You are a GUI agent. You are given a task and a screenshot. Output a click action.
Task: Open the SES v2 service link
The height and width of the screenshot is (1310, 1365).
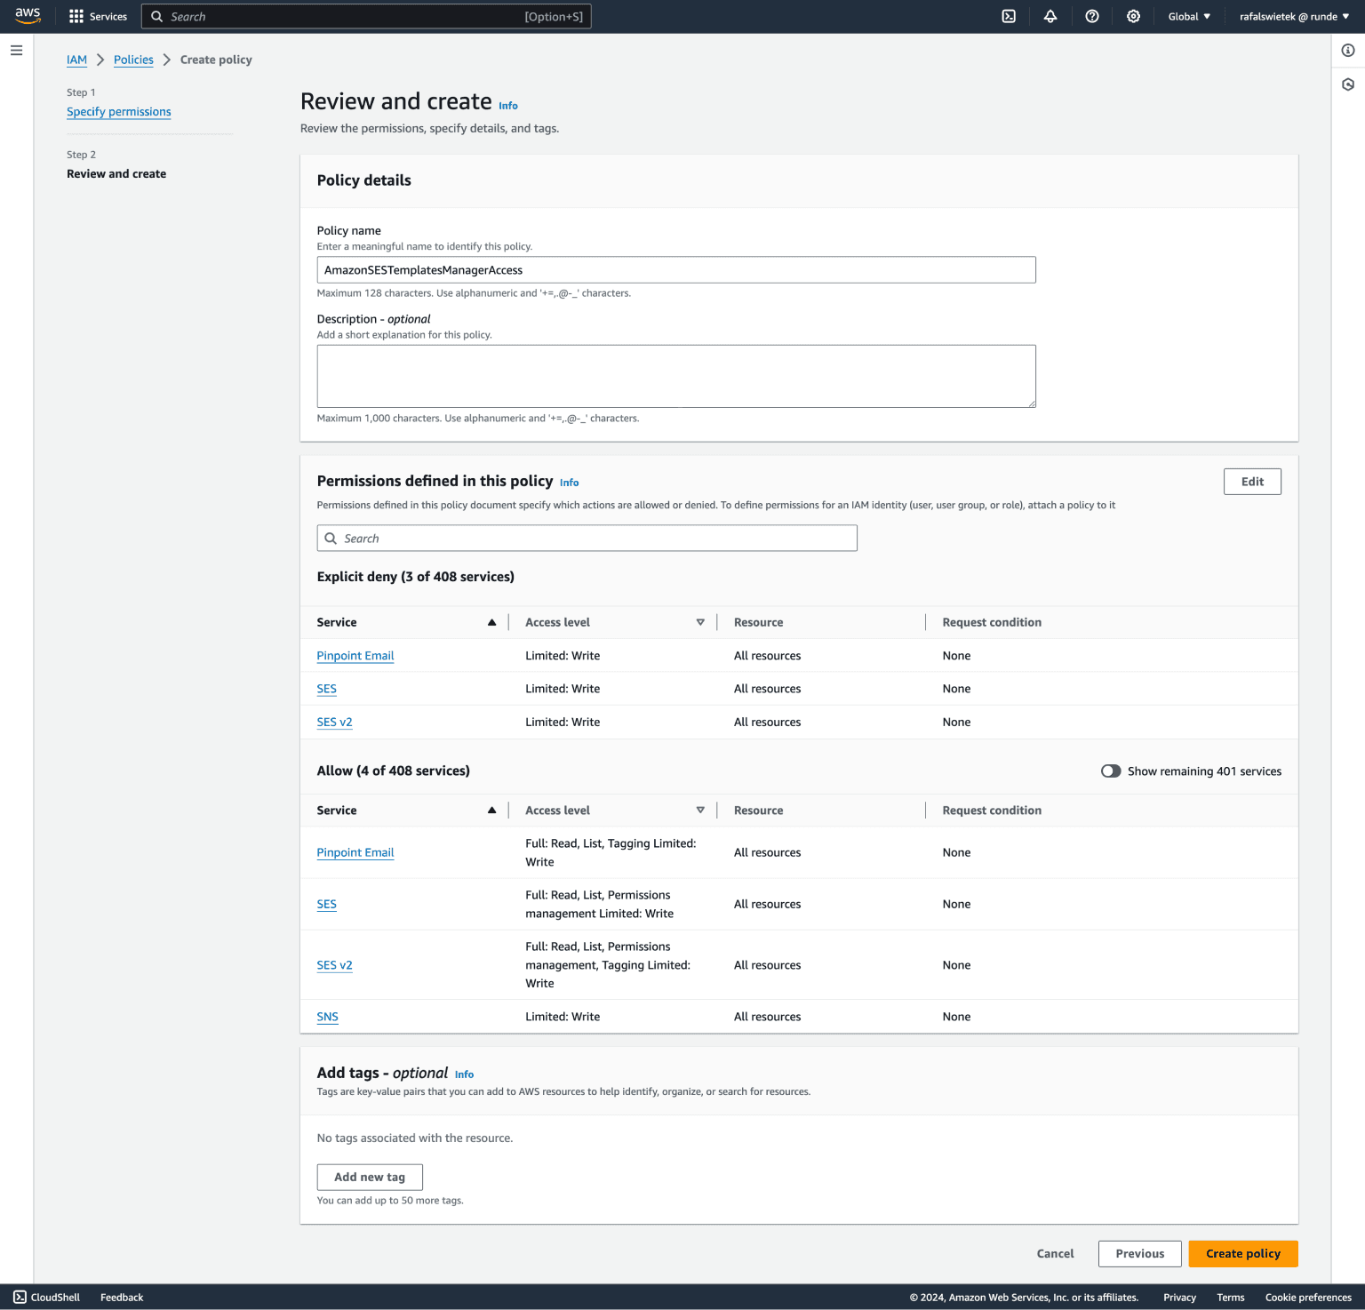coord(334,722)
